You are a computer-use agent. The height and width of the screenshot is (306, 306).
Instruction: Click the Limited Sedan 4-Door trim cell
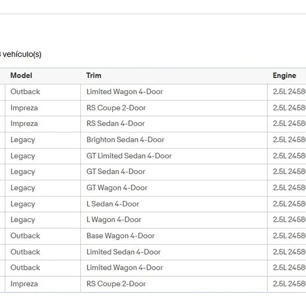click(x=174, y=252)
